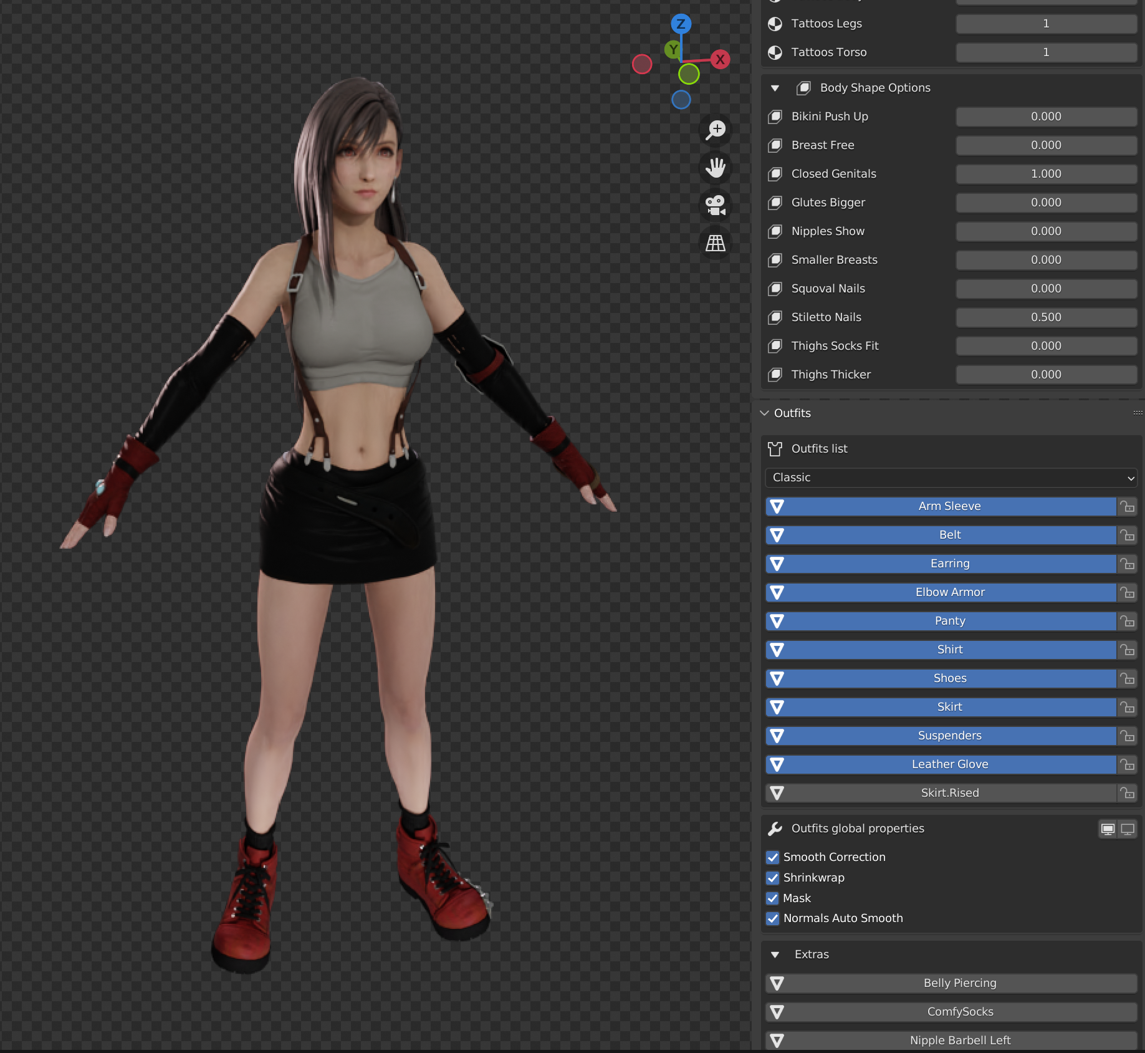Uncheck the Mask checkbox
The height and width of the screenshot is (1053, 1145).
pyautogui.click(x=773, y=898)
